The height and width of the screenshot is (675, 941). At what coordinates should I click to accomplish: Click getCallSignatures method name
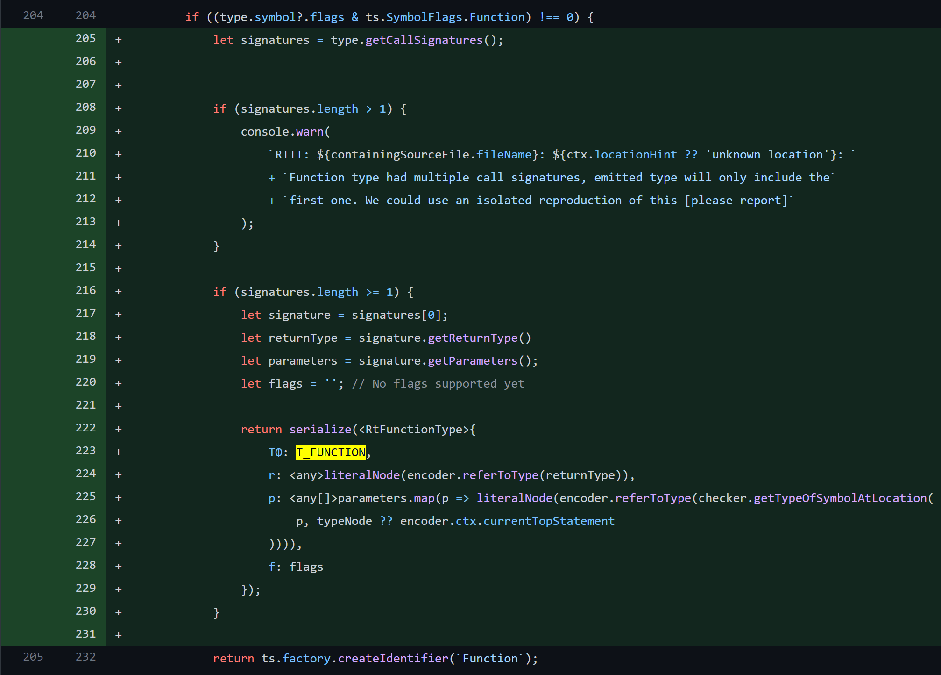[424, 40]
